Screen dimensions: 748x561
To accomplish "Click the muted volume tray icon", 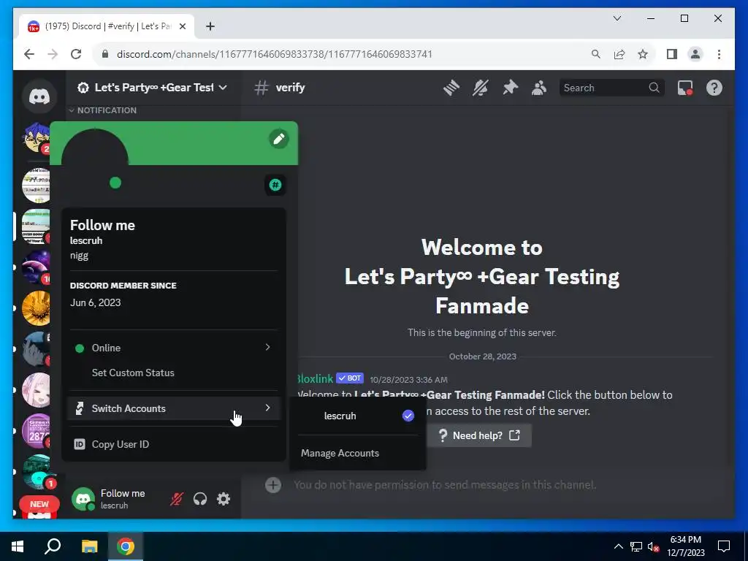I will tap(653, 546).
